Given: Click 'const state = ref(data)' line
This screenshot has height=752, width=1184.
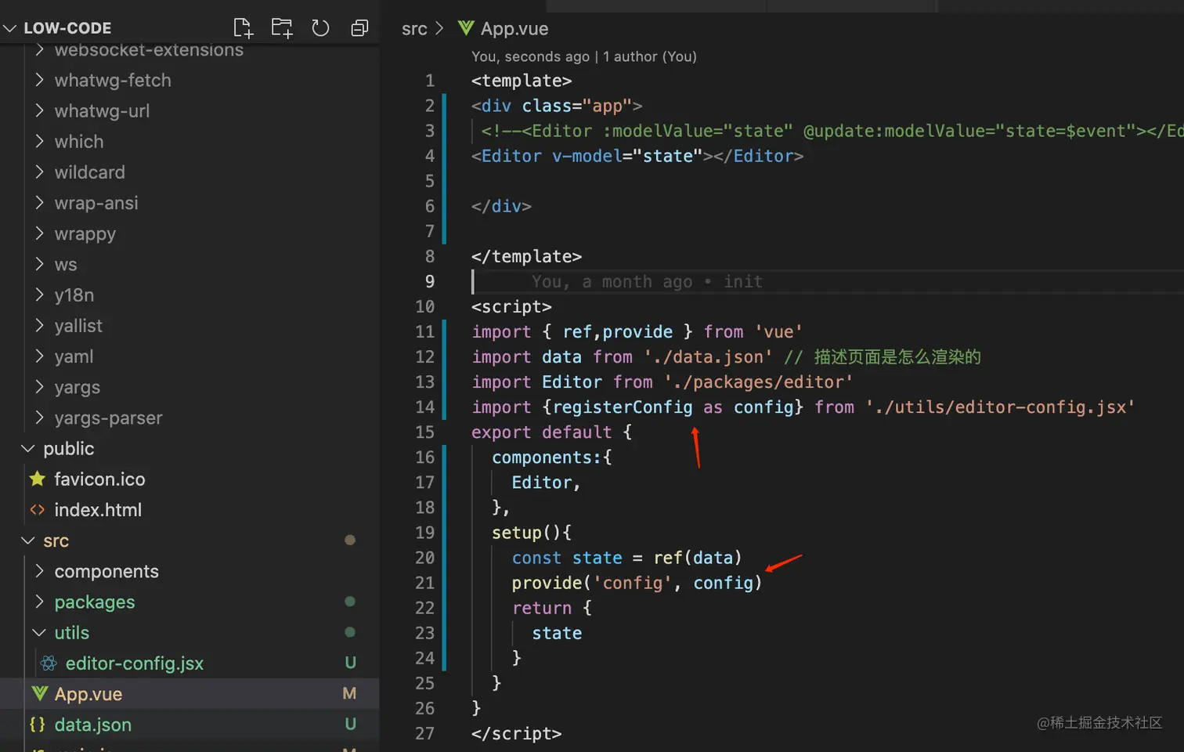Looking at the screenshot, I should tap(626, 558).
